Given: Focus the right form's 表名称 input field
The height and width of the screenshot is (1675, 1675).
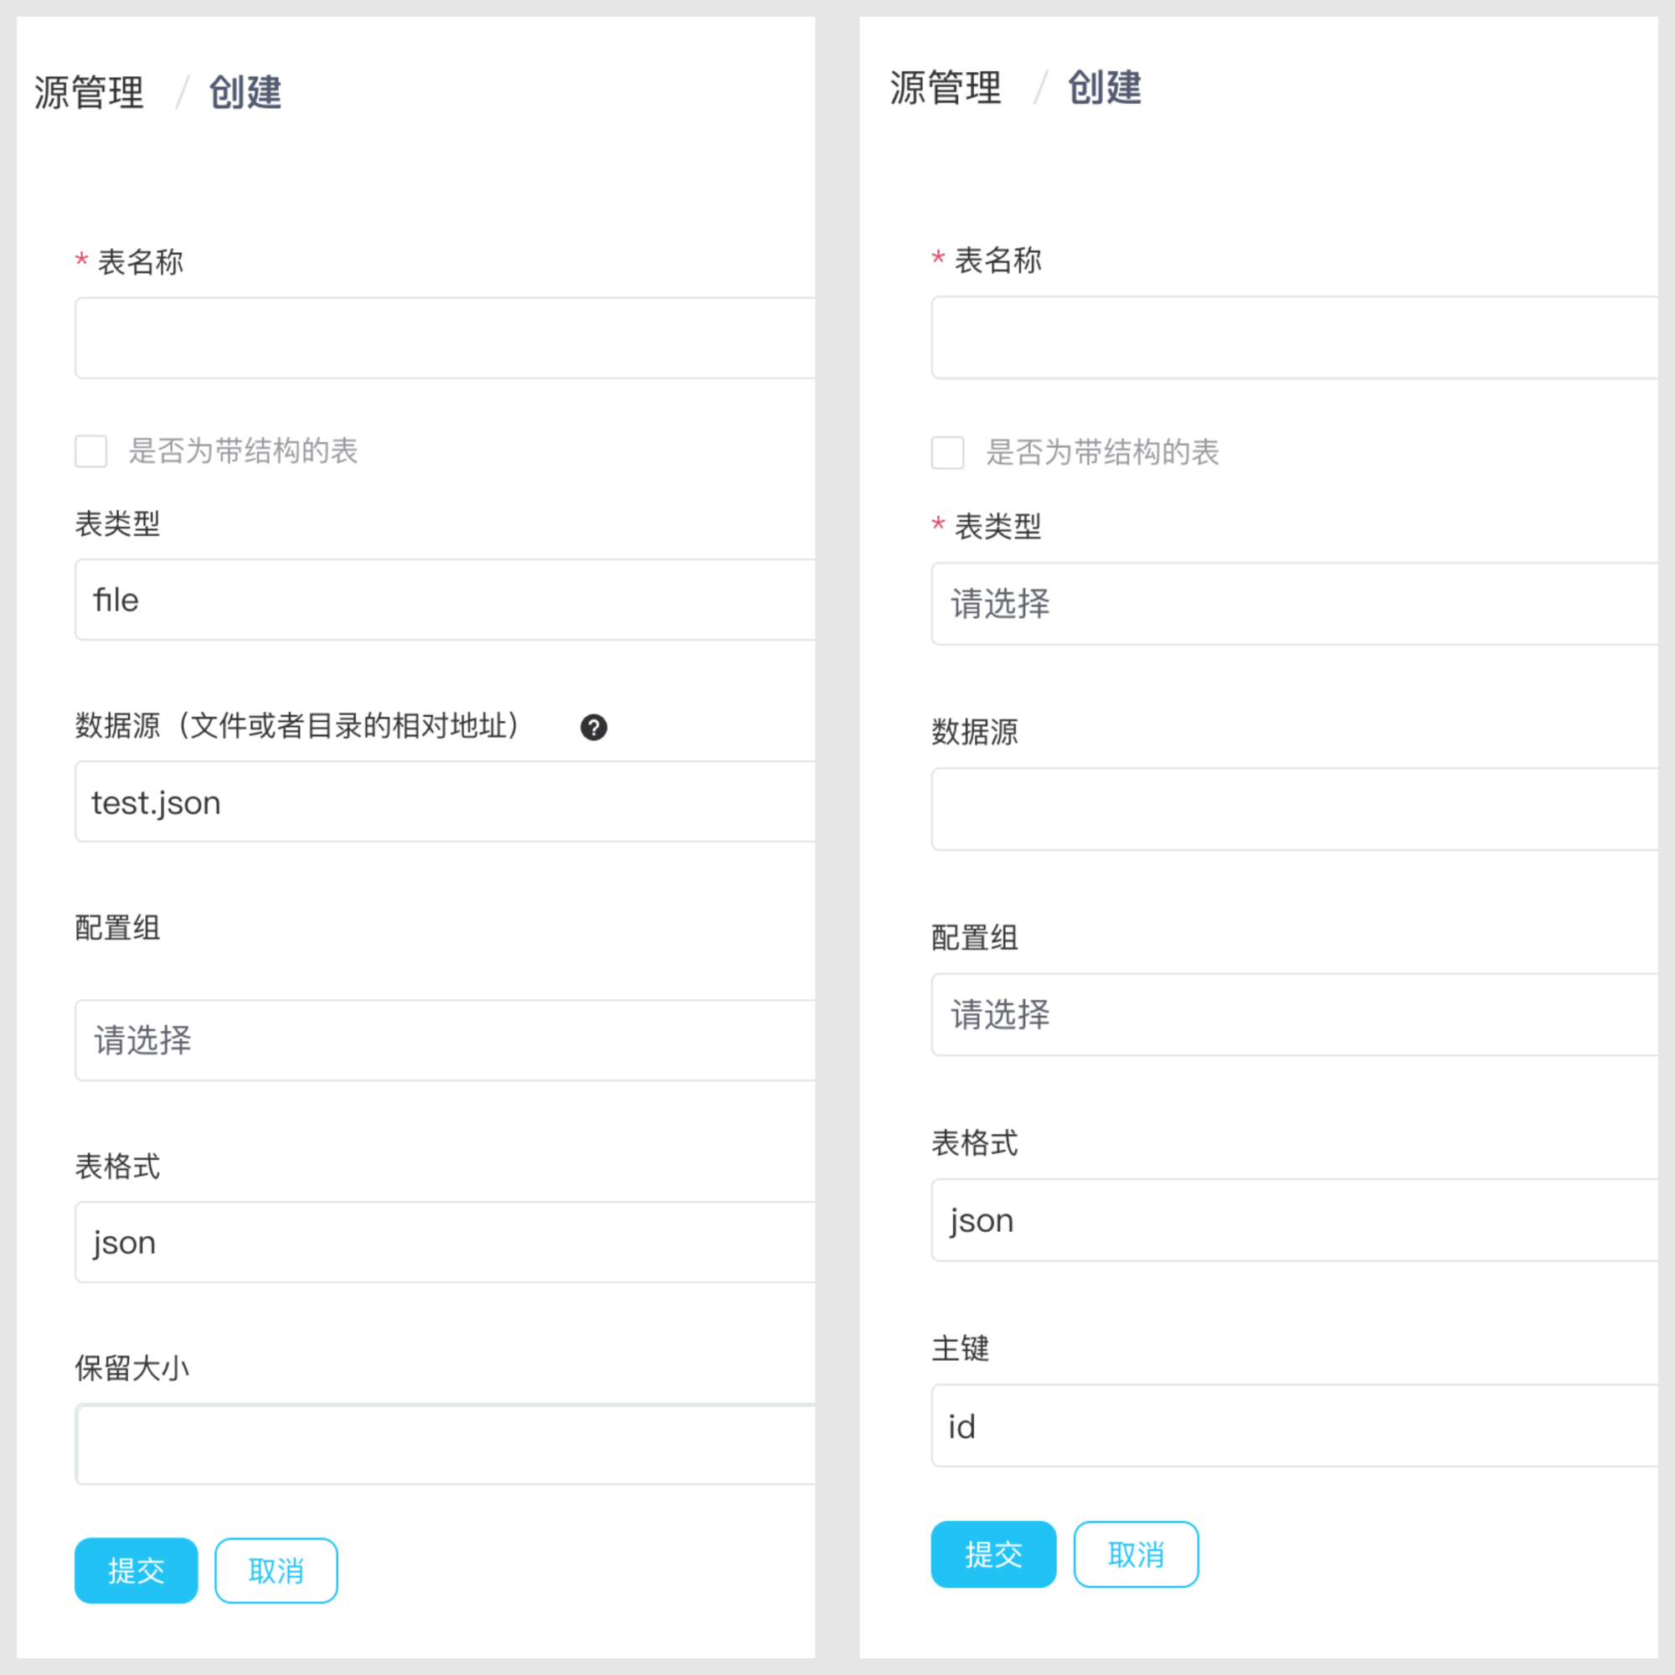Looking at the screenshot, I should 1294,338.
